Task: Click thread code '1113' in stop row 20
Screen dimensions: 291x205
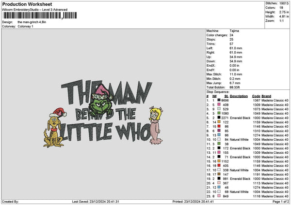Action: (x=257, y=183)
